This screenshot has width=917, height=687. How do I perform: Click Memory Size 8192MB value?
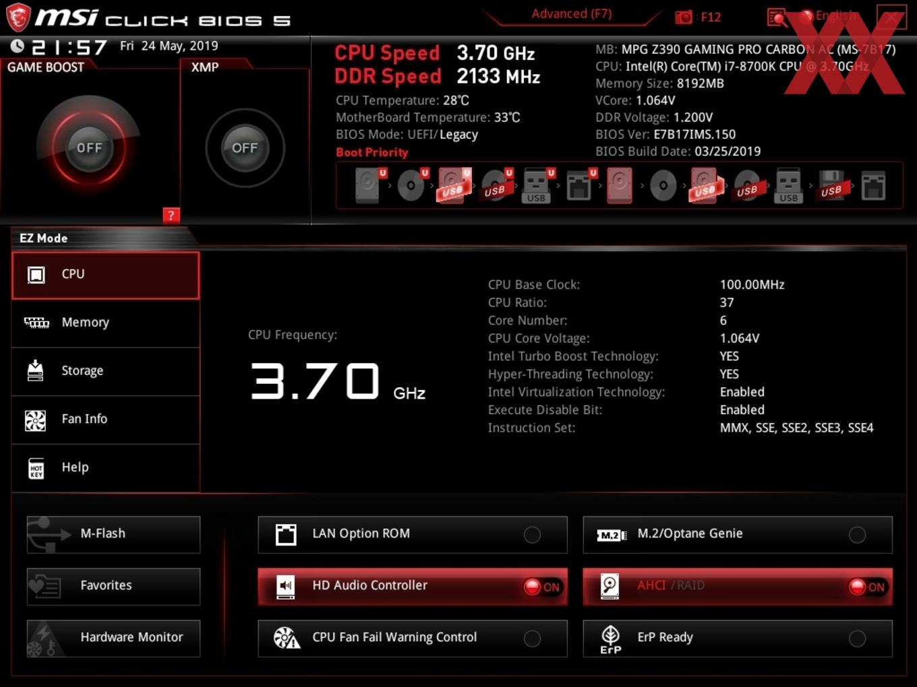701,84
